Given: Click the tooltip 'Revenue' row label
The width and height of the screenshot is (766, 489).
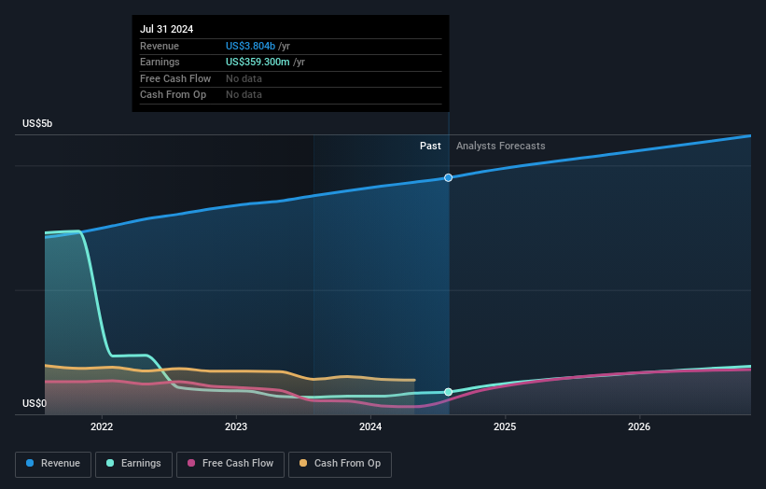Looking at the screenshot, I should (160, 46).
